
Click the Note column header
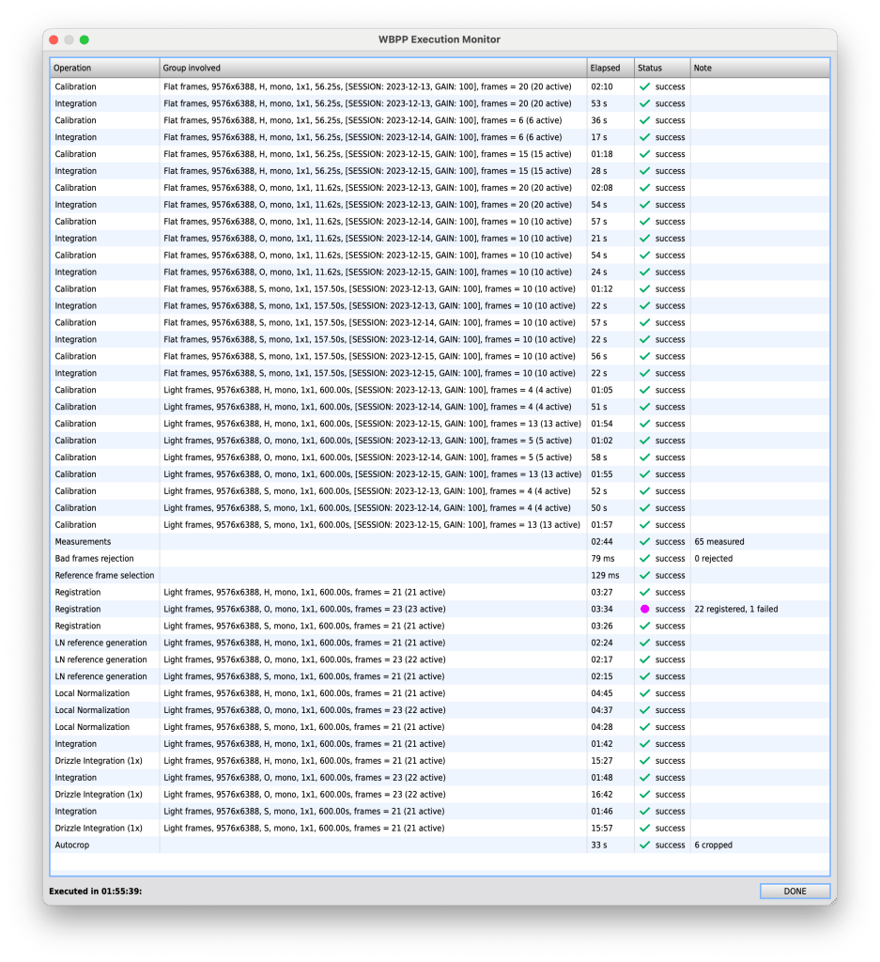coord(759,68)
